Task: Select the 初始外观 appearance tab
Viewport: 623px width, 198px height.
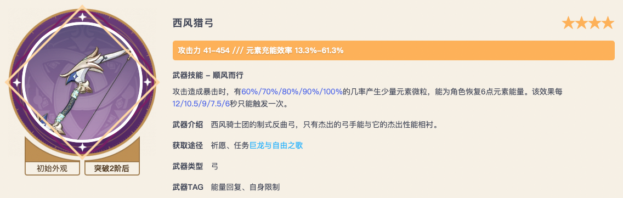Action: point(52,168)
